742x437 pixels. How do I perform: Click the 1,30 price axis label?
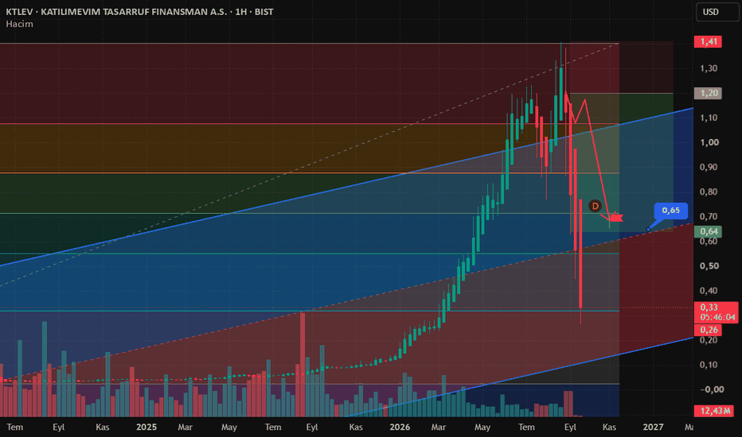click(x=709, y=68)
